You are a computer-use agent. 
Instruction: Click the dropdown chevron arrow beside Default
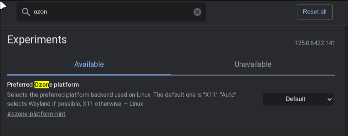[329, 99]
